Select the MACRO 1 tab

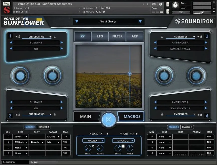point(30,127)
